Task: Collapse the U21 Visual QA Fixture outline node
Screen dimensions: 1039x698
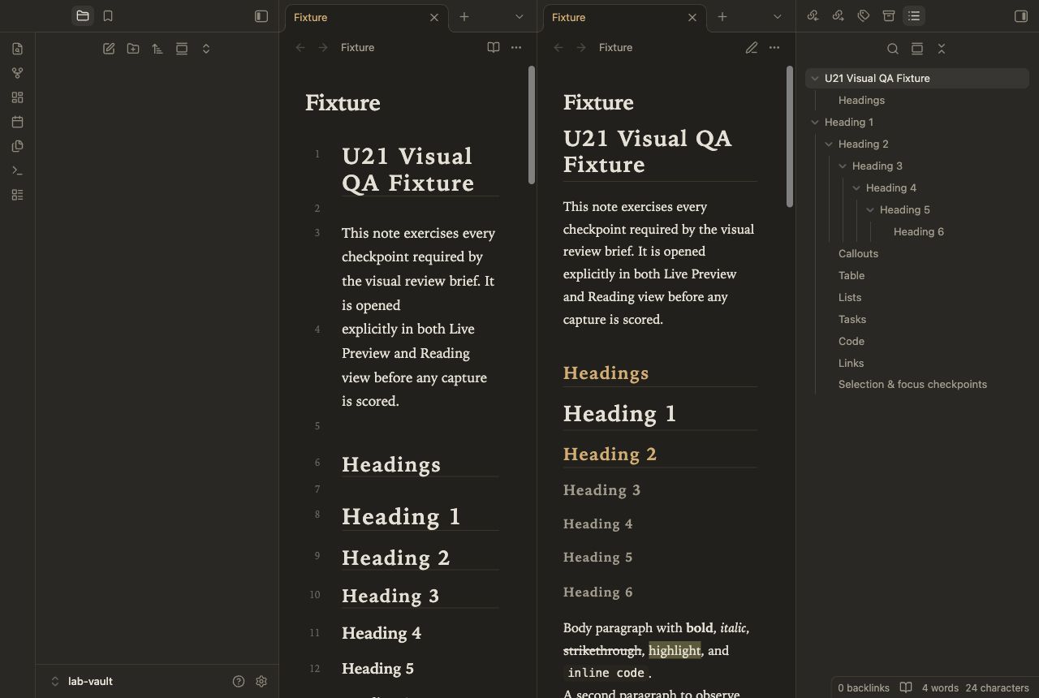Action: 815,79
